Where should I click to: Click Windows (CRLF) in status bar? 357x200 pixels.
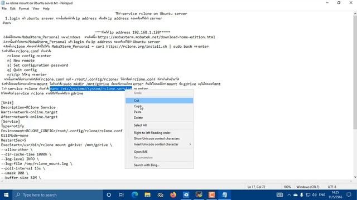pos(308,187)
